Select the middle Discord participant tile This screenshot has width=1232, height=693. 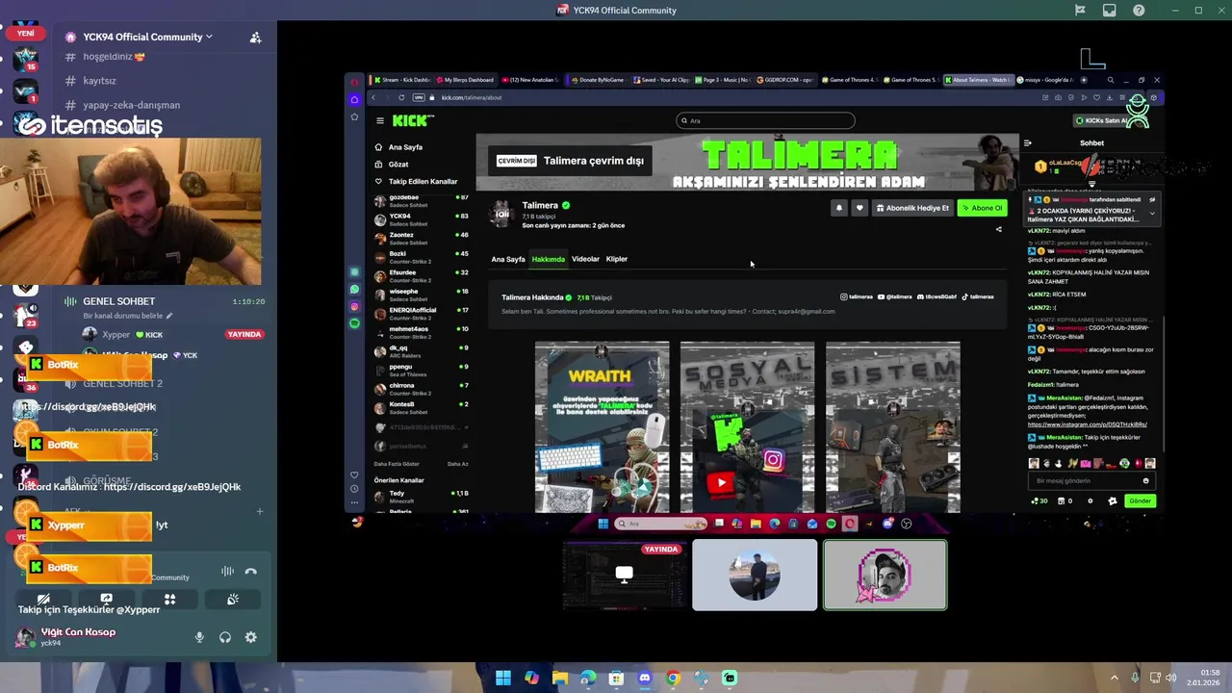(755, 575)
